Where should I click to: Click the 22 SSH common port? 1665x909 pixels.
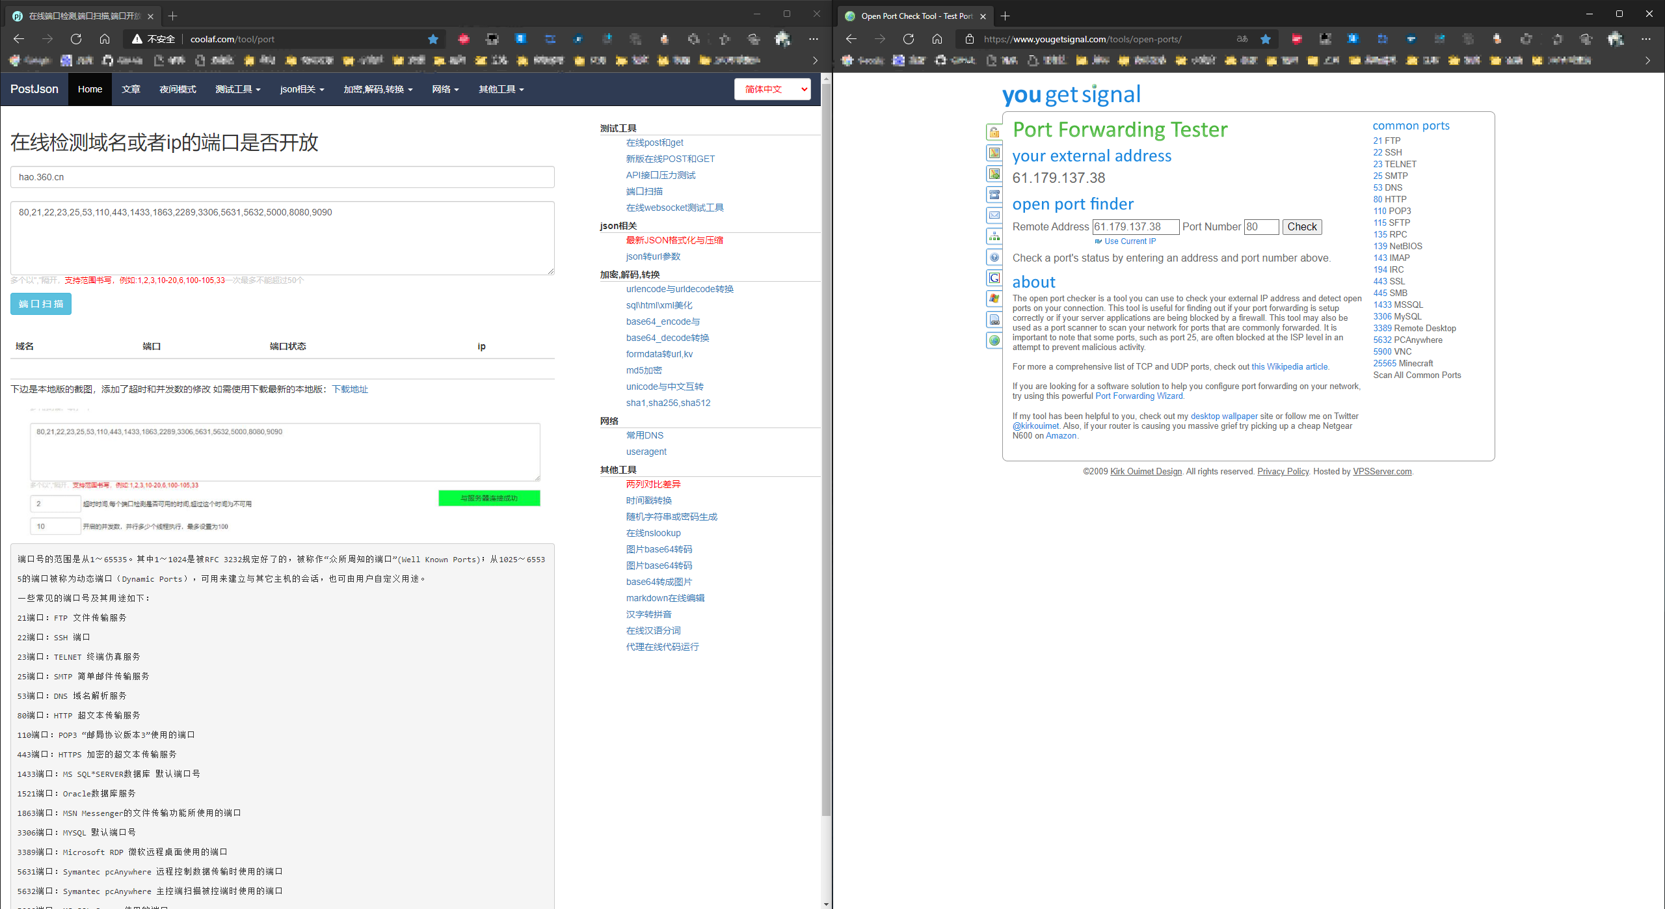1387,152
